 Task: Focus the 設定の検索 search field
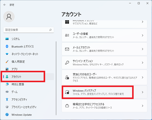click(29, 30)
